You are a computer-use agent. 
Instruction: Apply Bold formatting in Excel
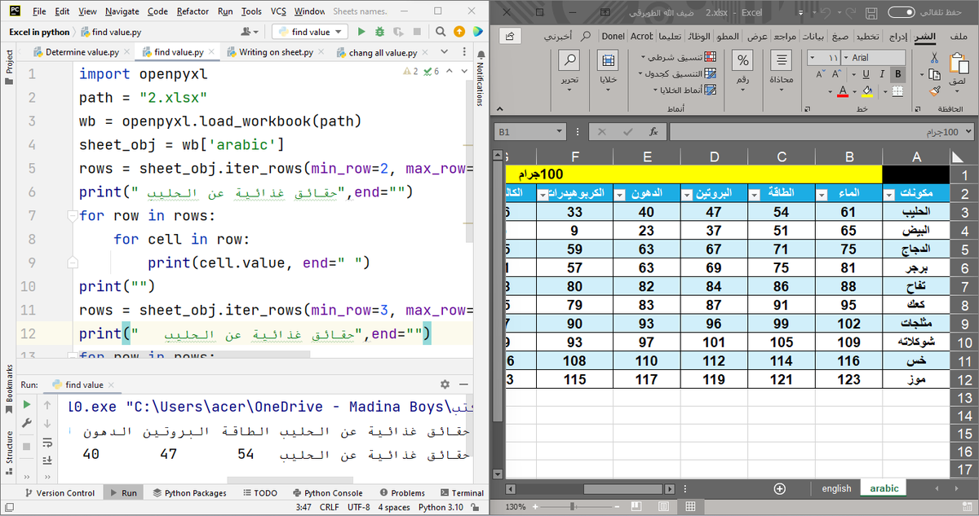[x=899, y=74]
